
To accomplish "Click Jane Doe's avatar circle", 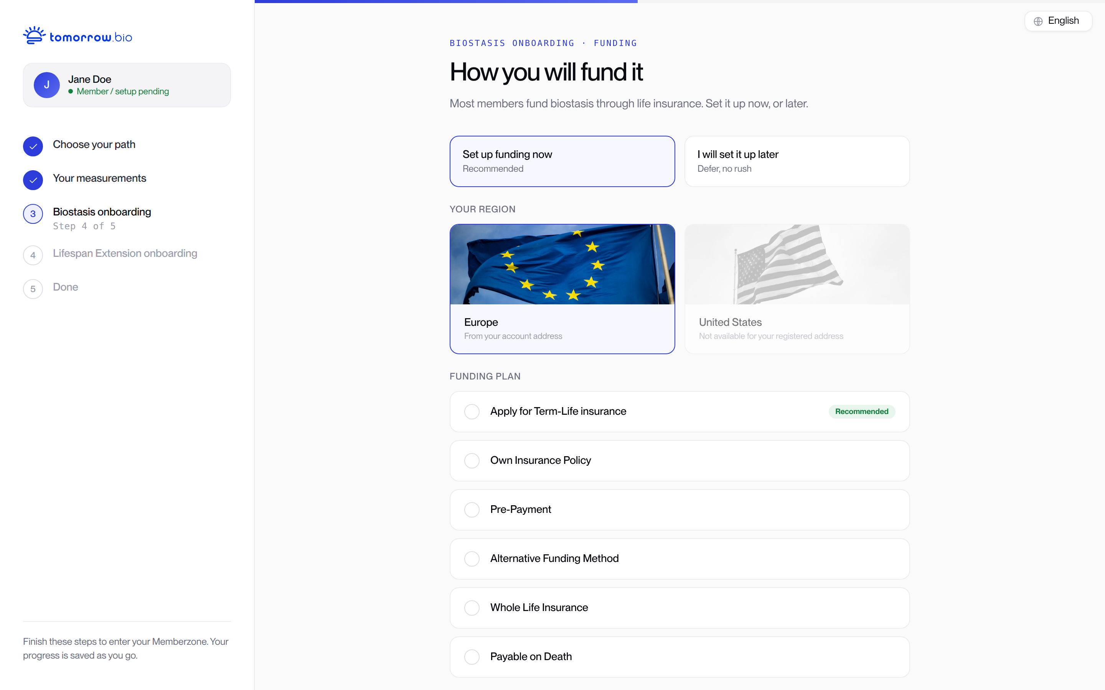I will coord(46,85).
